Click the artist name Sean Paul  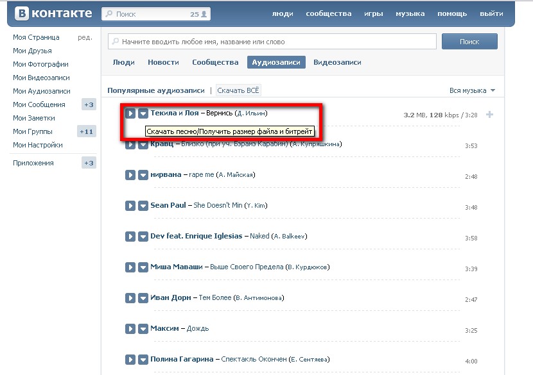[x=168, y=205]
